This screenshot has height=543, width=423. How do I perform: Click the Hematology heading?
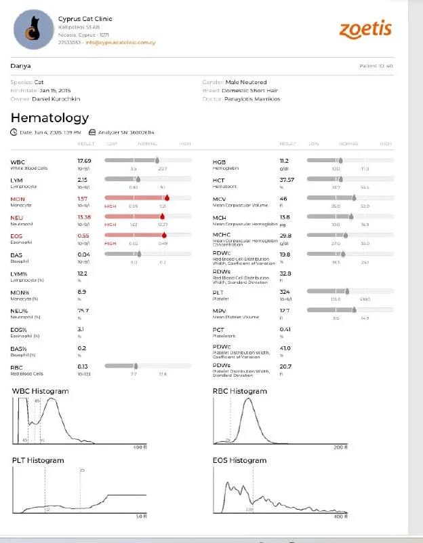point(49,117)
